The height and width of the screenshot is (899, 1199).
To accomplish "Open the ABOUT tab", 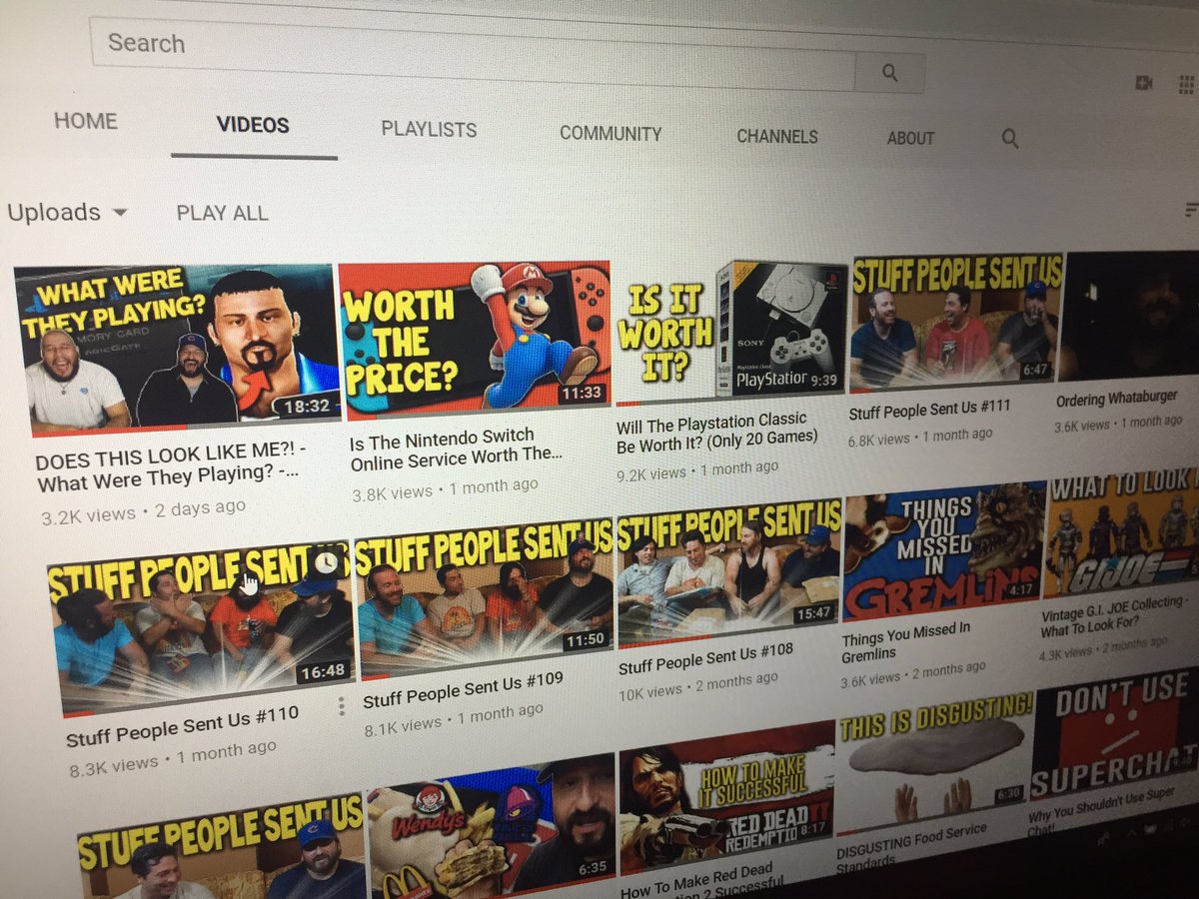I will [x=910, y=138].
